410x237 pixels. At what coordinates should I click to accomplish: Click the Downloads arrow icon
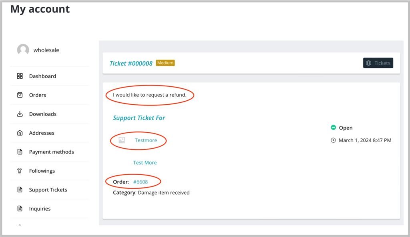(x=20, y=114)
